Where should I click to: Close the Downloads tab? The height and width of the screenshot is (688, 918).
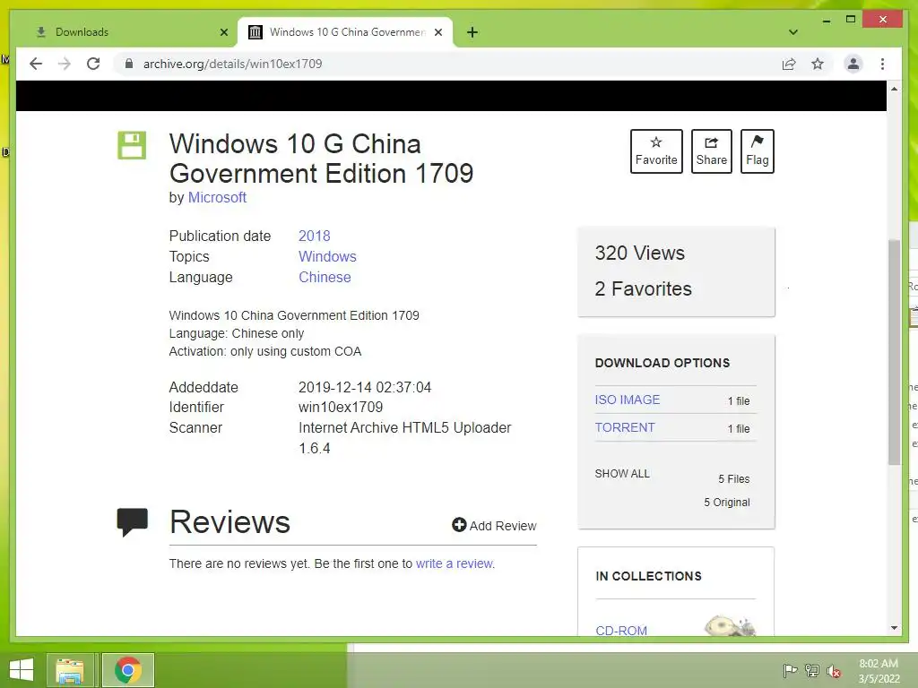[x=223, y=32]
